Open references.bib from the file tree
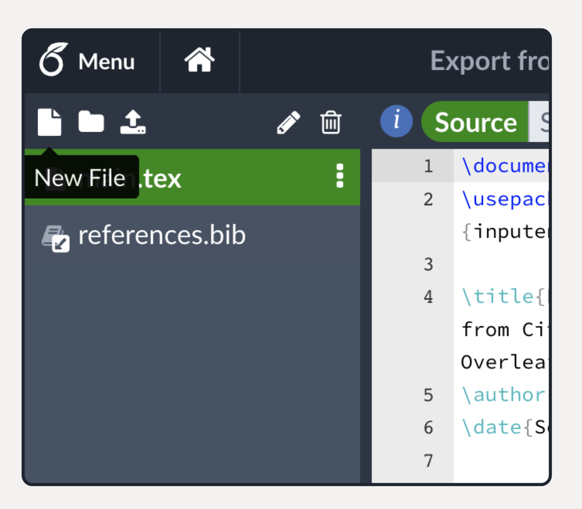The image size is (582, 509). 162,235
